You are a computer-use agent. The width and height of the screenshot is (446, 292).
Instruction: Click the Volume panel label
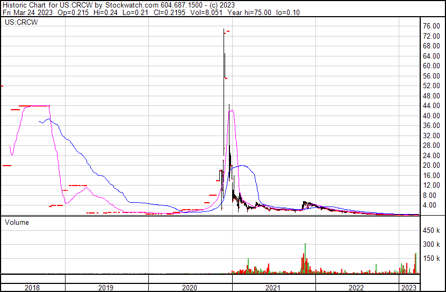pos(17,222)
